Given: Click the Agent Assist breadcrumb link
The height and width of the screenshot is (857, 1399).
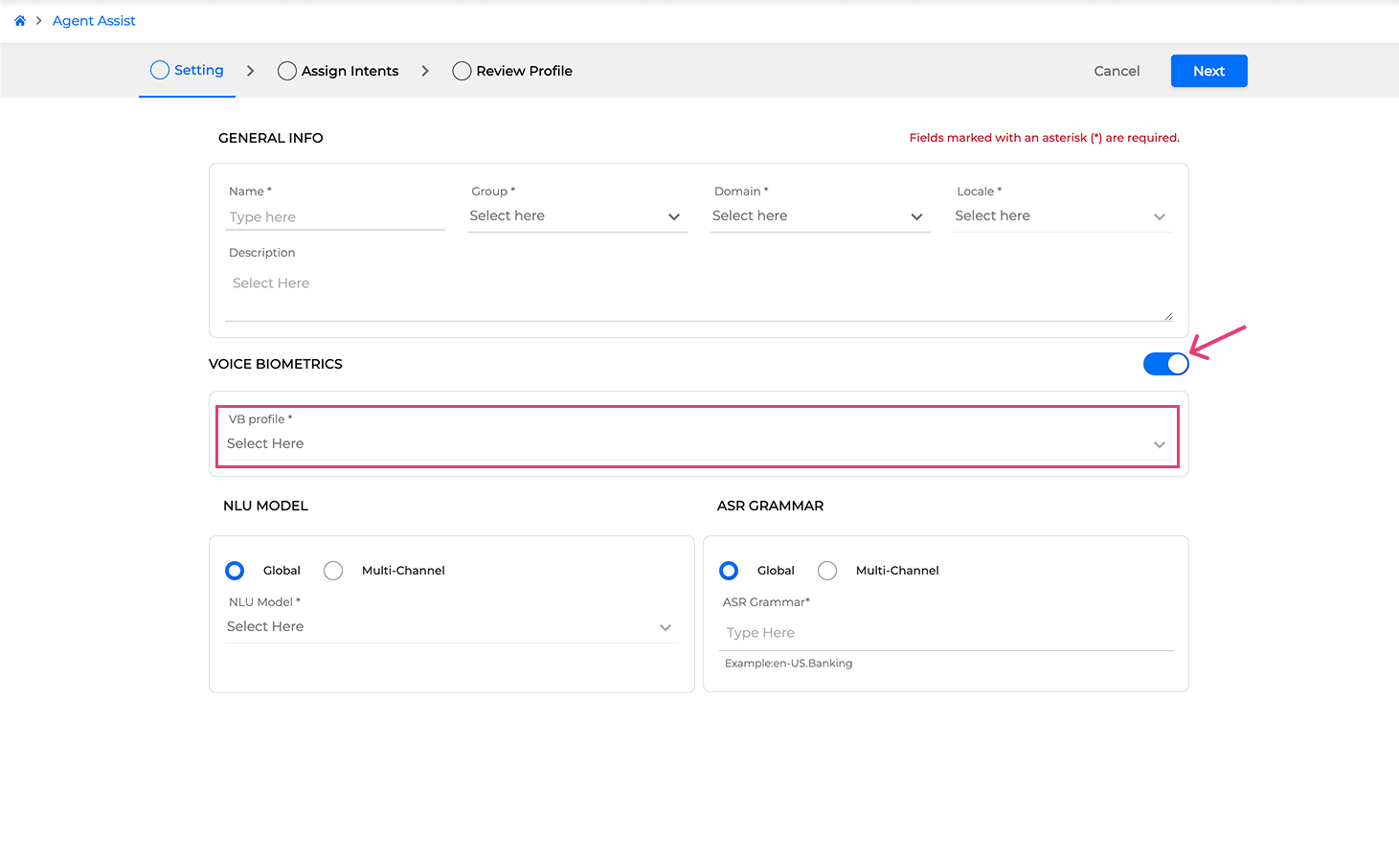Looking at the screenshot, I should click(94, 21).
